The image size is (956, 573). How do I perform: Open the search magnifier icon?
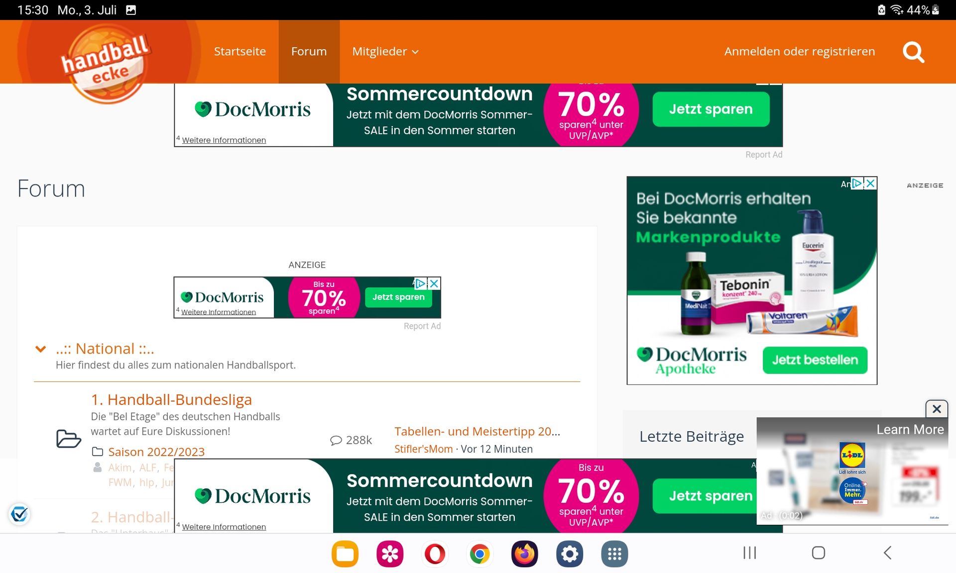(913, 52)
